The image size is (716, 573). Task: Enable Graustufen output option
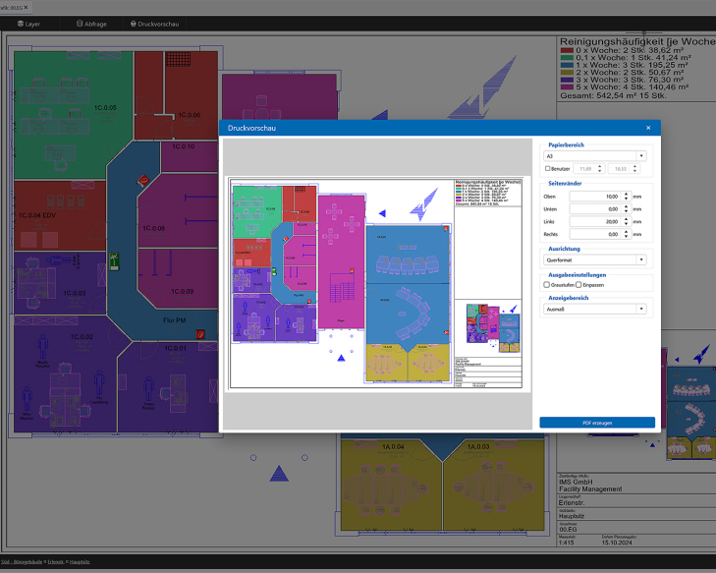(x=547, y=284)
